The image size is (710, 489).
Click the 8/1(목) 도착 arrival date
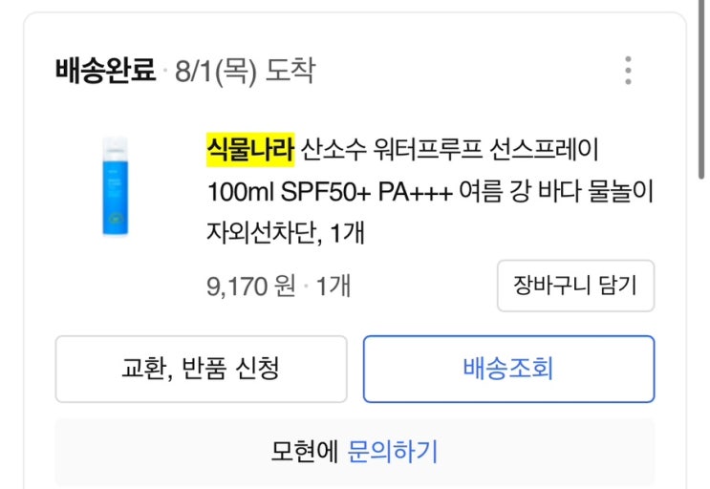click(x=245, y=71)
